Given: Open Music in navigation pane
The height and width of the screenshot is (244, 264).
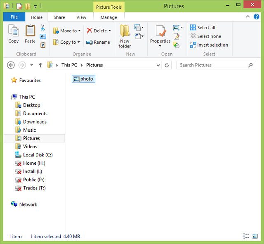Looking at the screenshot, I should coord(26,130).
